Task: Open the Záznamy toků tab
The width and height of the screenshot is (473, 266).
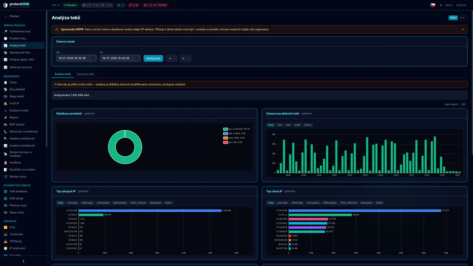Action: point(85,74)
